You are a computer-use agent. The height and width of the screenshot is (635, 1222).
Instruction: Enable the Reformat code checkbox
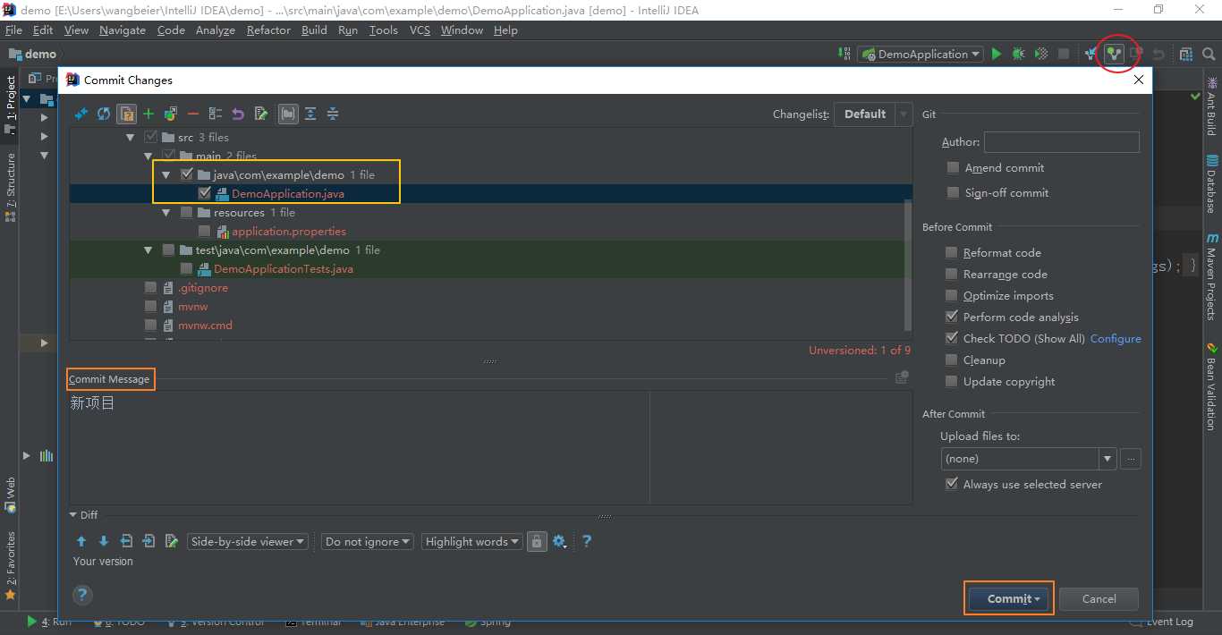click(x=952, y=253)
